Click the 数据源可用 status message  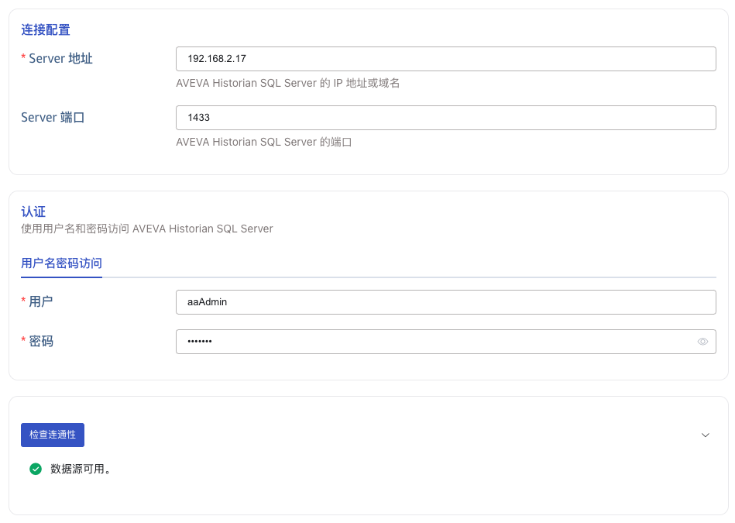[81, 469]
